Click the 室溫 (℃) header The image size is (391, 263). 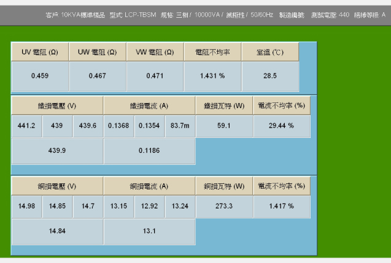coord(270,53)
